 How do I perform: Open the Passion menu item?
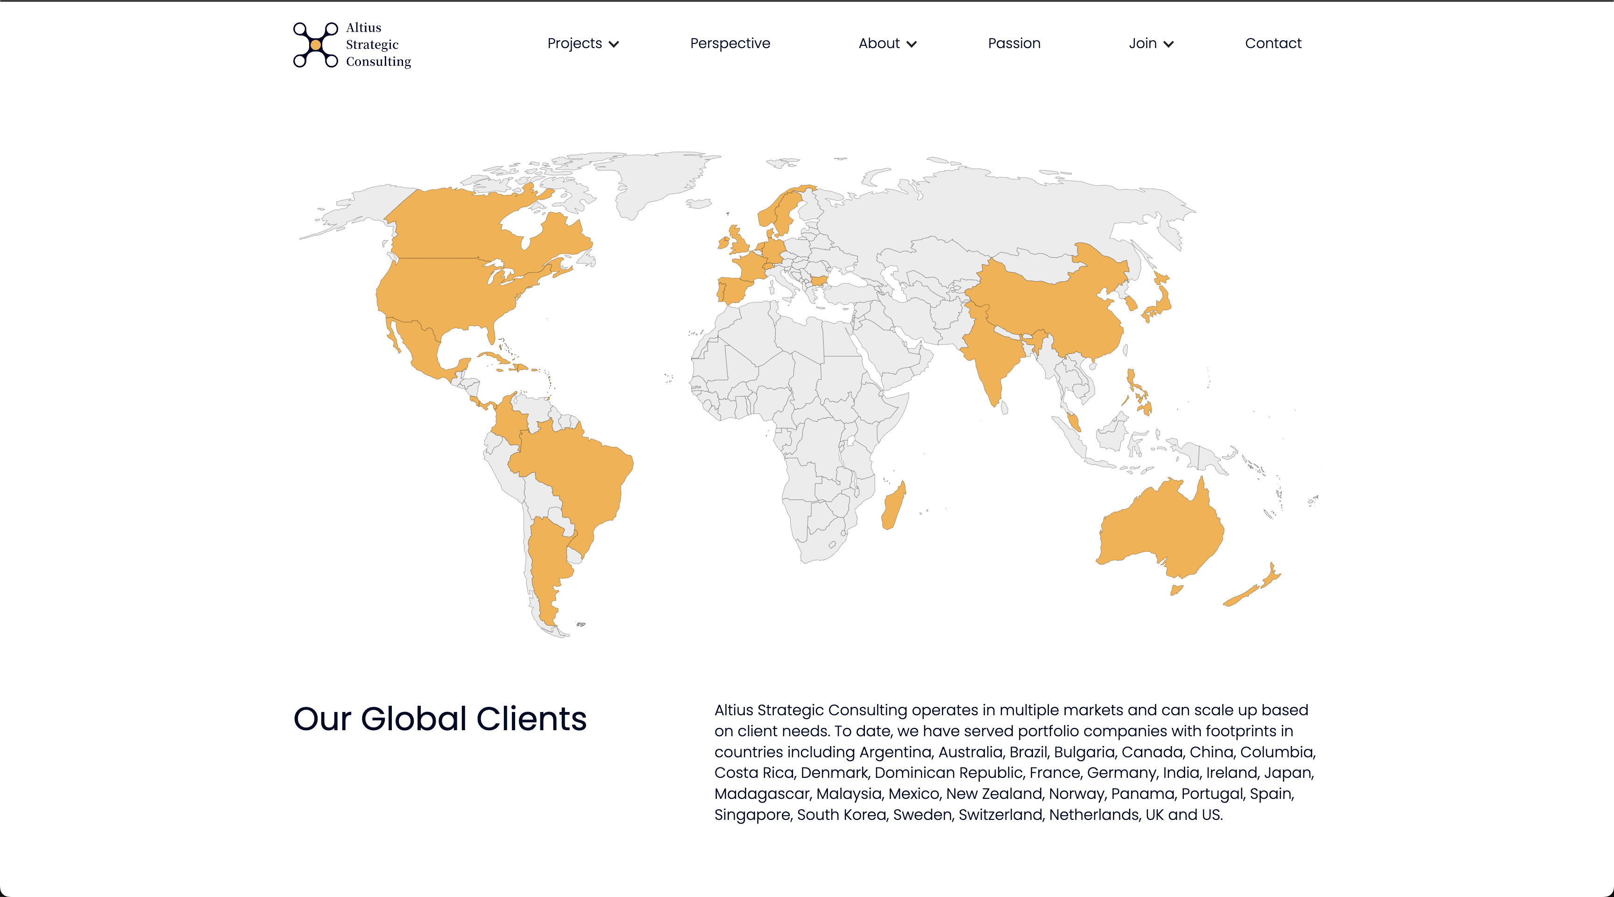coord(1014,43)
